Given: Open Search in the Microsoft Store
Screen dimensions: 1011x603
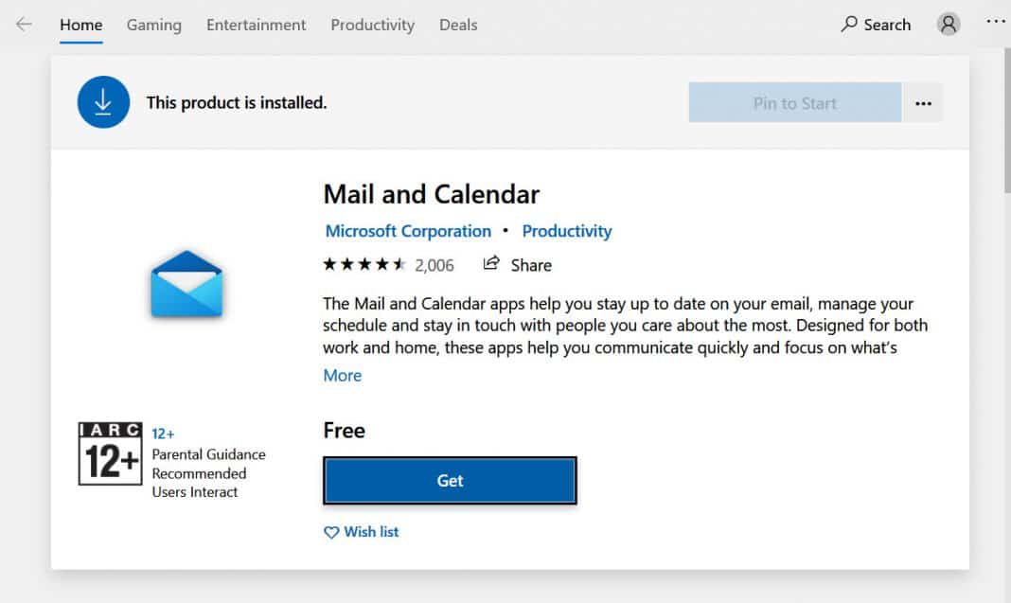Looking at the screenshot, I should pos(875,25).
